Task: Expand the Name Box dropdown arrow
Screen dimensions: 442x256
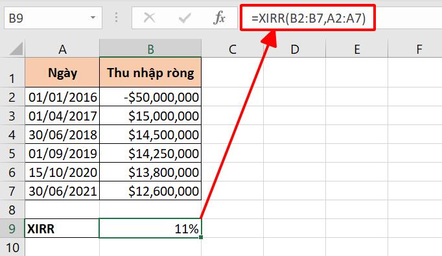Action: tap(93, 18)
